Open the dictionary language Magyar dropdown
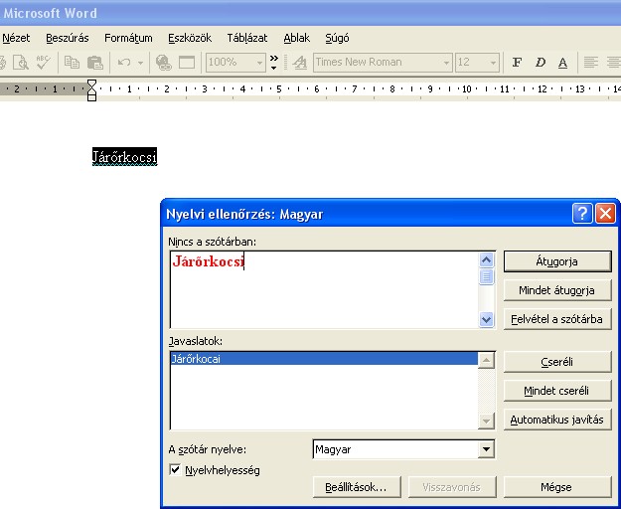 [485, 450]
